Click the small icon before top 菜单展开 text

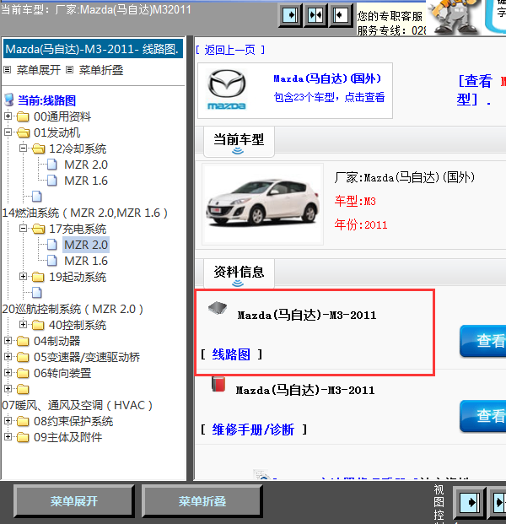8,70
